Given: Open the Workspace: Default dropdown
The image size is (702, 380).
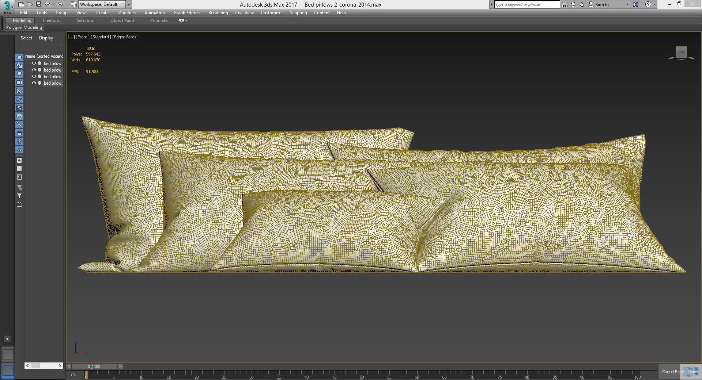Looking at the screenshot, I should pyautogui.click(x=102, y=4).
